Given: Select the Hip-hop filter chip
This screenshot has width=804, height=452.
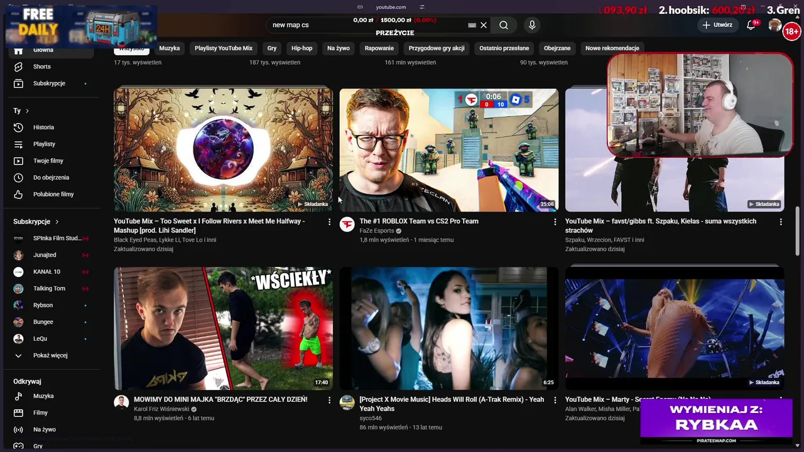Looking at the screenshot, I should coord(302,48).
